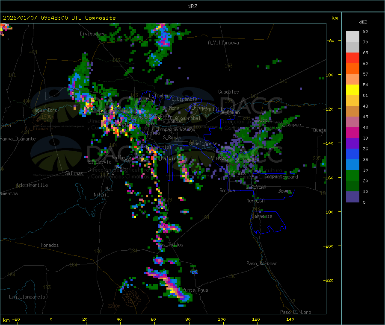The width and height of the screenshot is (385, 325).
Task: Click the 'Salinas' map label
Action: (x=74, y=173)
